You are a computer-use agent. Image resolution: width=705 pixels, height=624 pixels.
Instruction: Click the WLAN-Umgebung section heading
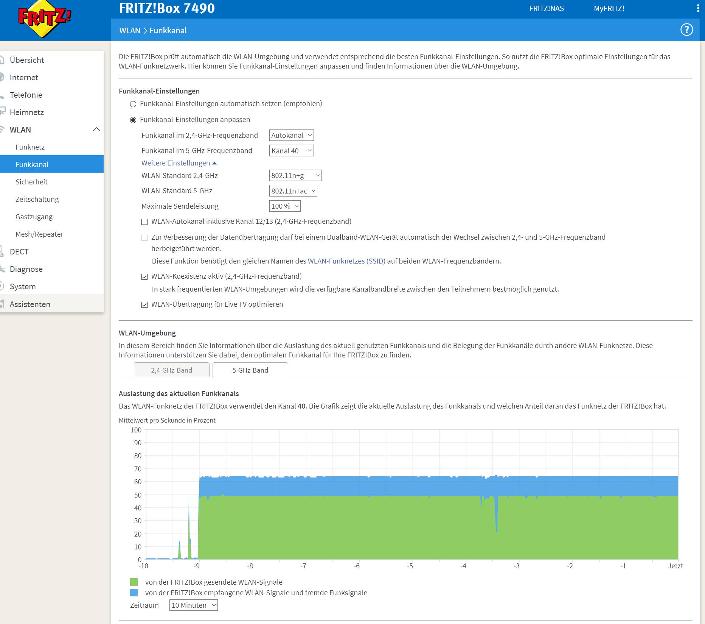[x=148, y=333]
